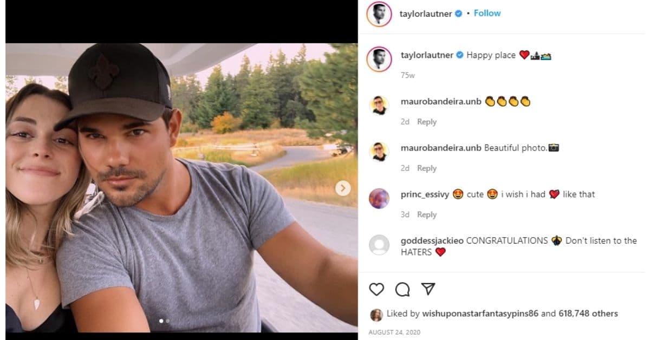Click maurobandeira.unb's profile avatar
The width and height of the screenshot is (650, 340).
(379, 106)
